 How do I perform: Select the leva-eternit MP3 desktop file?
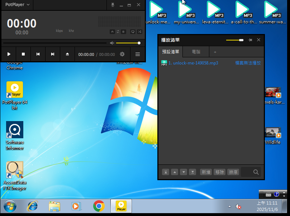(215, 13)
